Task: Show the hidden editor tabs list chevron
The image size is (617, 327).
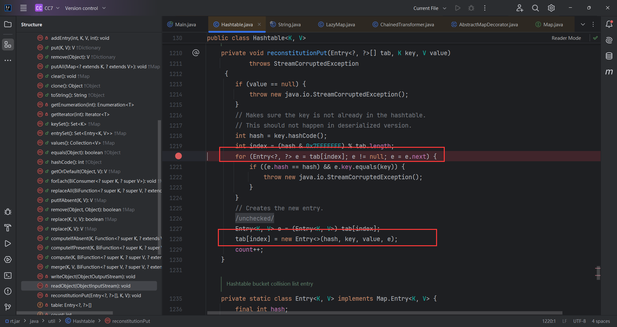Action: [583, 24]
